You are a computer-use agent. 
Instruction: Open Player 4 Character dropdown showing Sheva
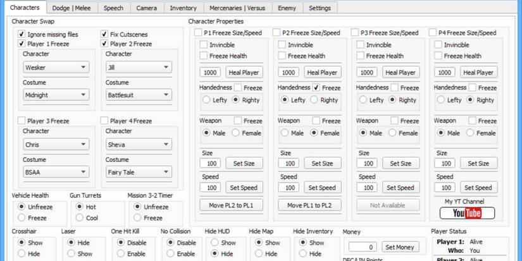click(139, 144)
